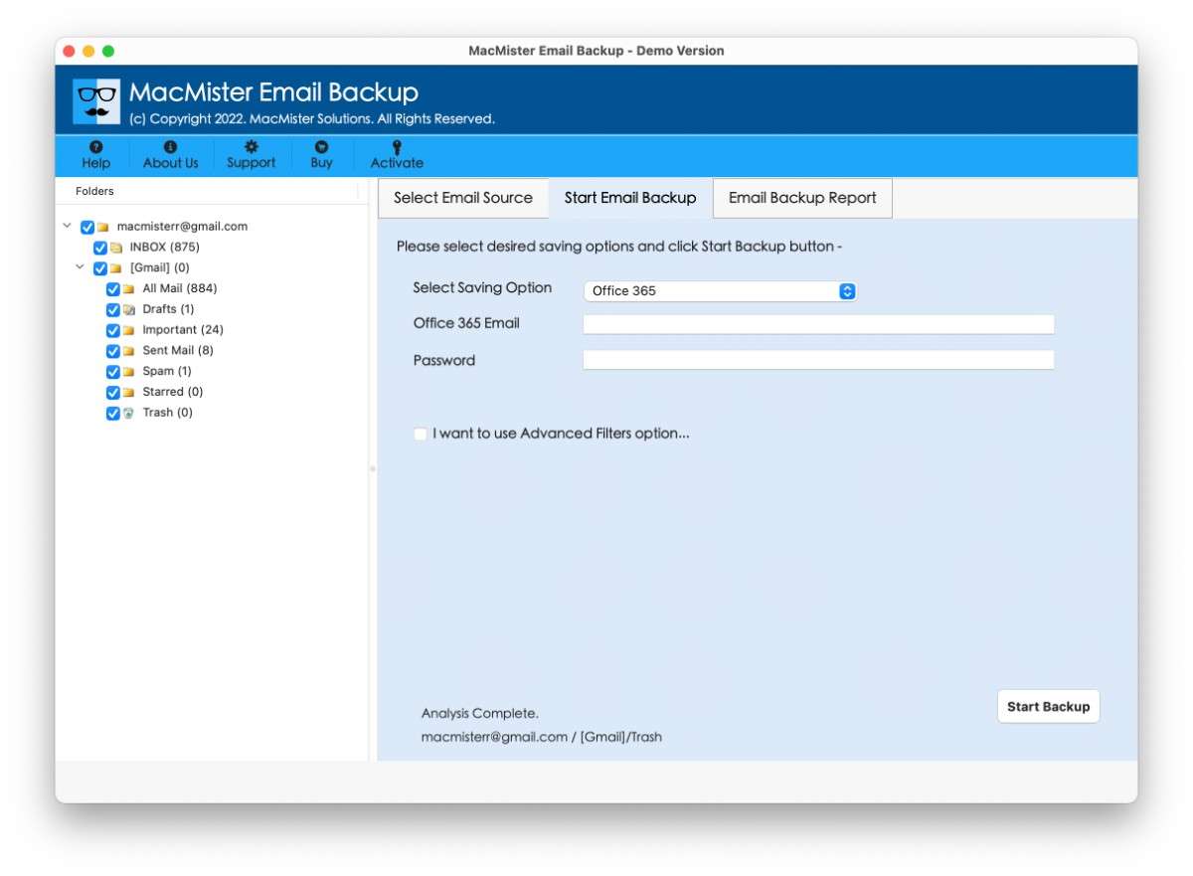The width and height of the screenshot is (1193, 876).
Task: Select the 'Important (24)' tree row text
Action: click(x=183, y=330)
